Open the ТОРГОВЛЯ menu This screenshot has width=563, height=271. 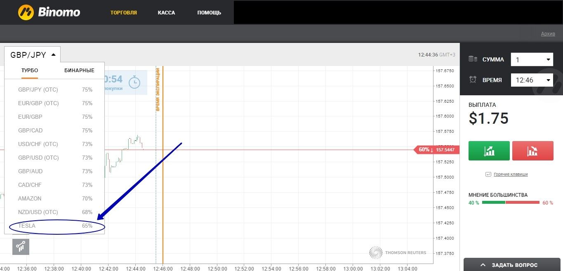coord(124,13)
